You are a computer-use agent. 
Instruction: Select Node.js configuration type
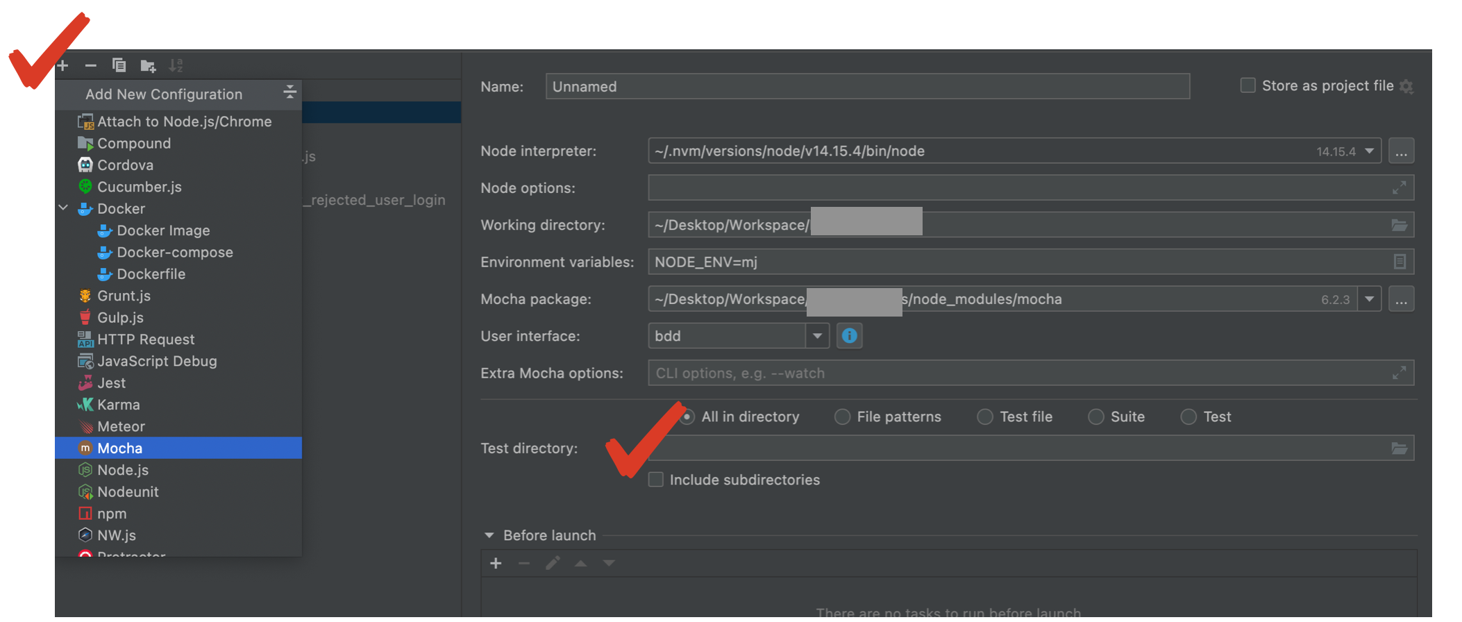click(178, 470)
